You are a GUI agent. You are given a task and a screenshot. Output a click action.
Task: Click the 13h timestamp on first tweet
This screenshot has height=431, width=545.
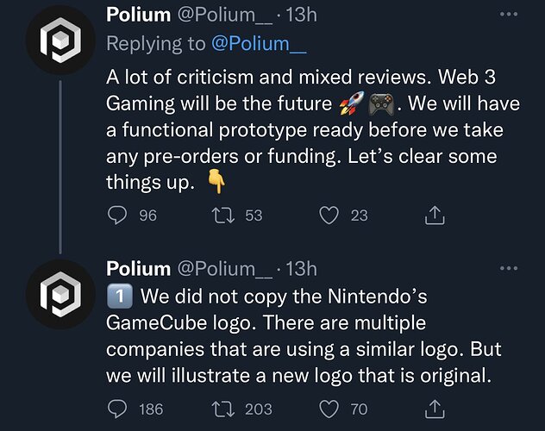(x=302, y=15)
